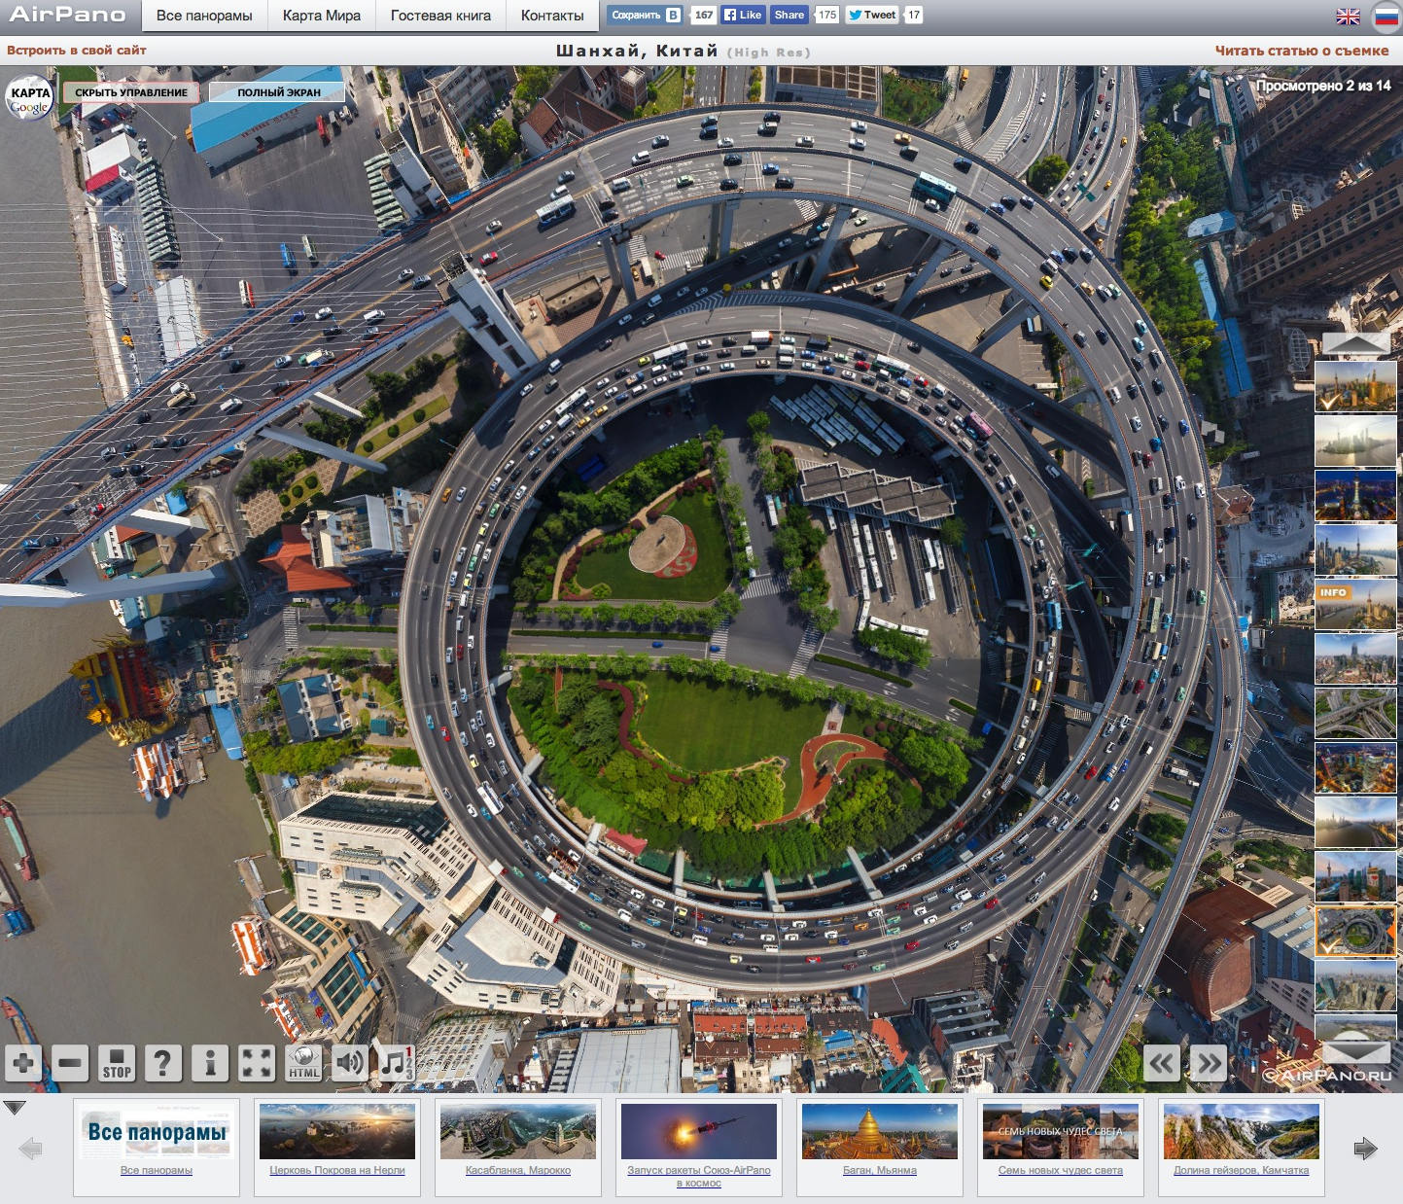The width and height of the screenshot is (1403, 1204).
Task: Click the fullscreen arrows icon
Action: [257, 1063]
